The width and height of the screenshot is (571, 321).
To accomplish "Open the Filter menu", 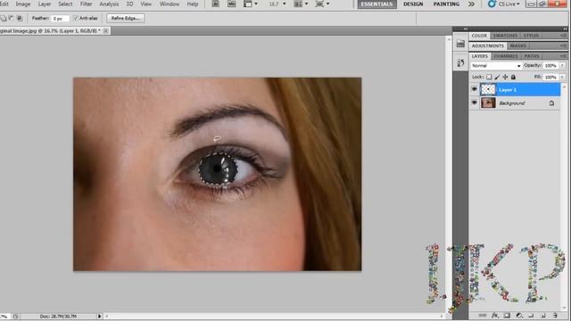I will click(86, 4).
